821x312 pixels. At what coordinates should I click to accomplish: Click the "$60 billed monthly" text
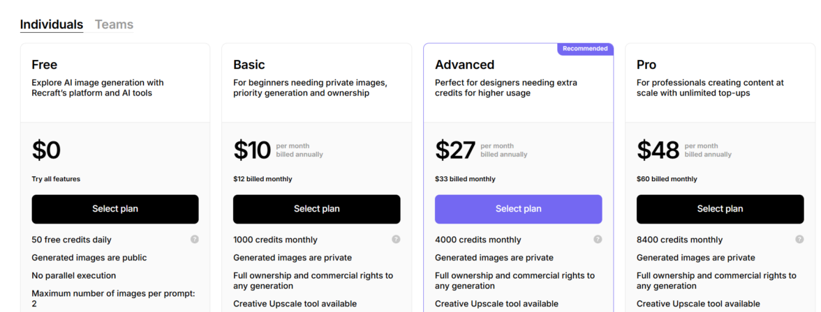[x=667, y=179]
